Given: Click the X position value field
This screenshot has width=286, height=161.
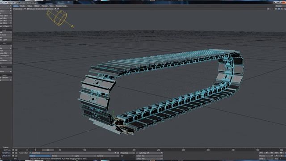Looking at the screenshot, I should [6, 150].
